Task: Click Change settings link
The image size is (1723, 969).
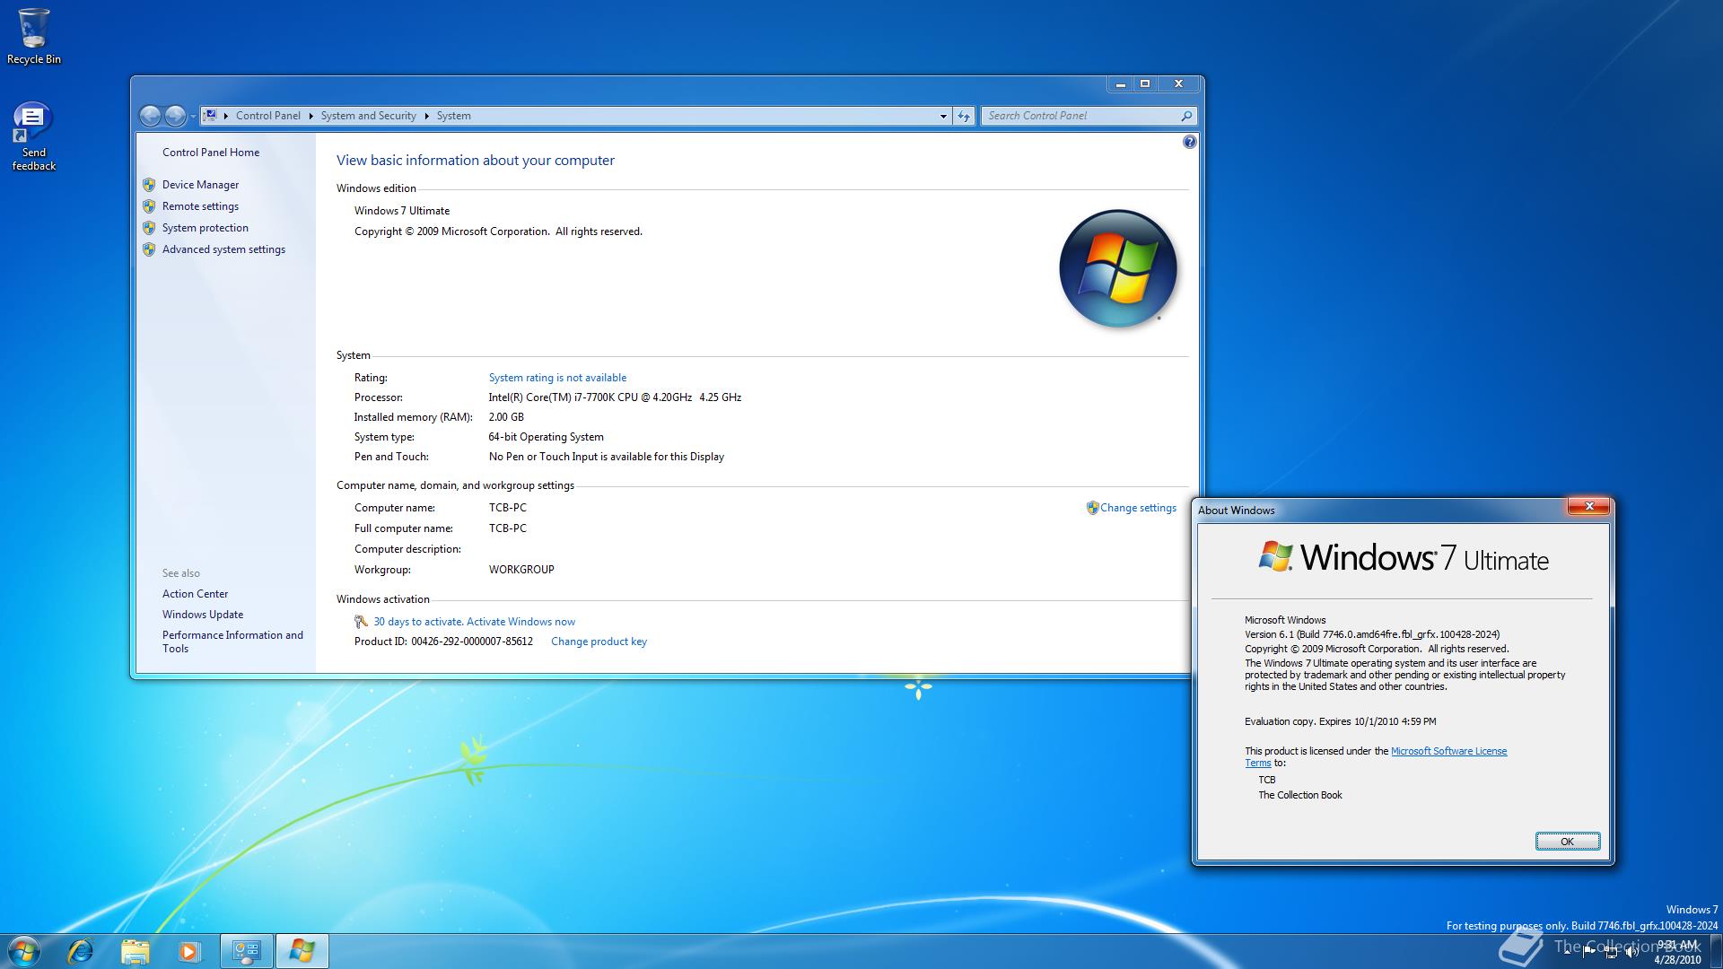Action: click(1138, 508)
